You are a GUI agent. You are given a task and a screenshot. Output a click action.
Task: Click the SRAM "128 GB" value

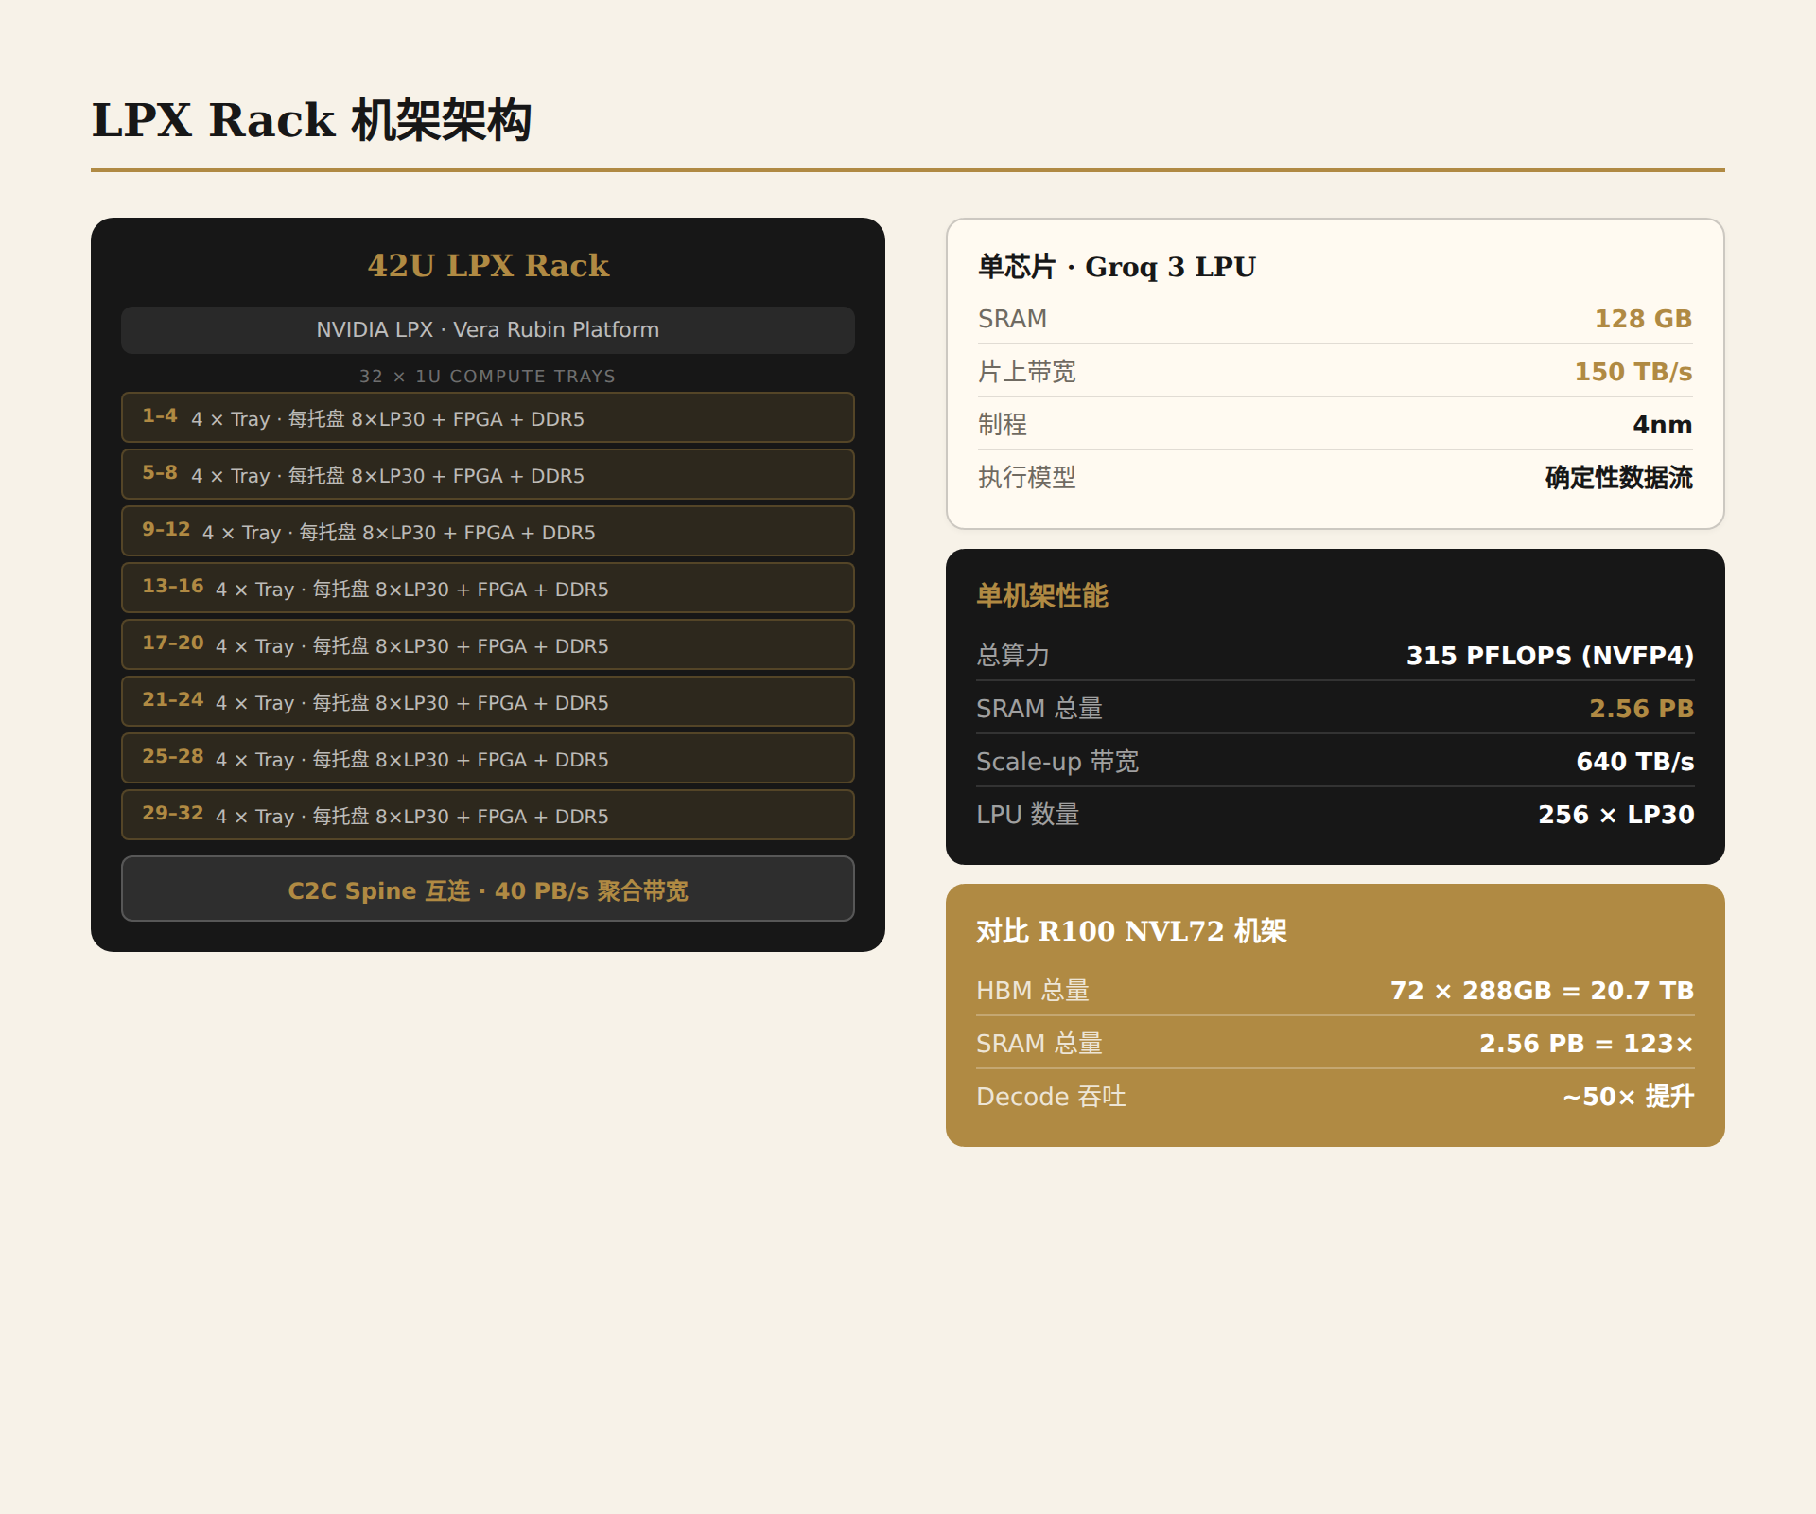point(1643,319)
